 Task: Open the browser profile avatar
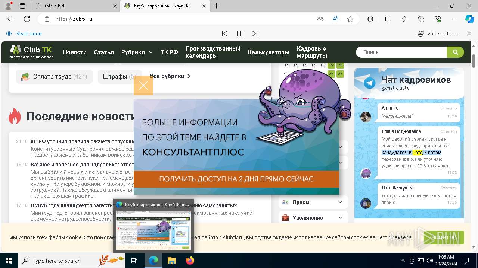tap(8, 6)
